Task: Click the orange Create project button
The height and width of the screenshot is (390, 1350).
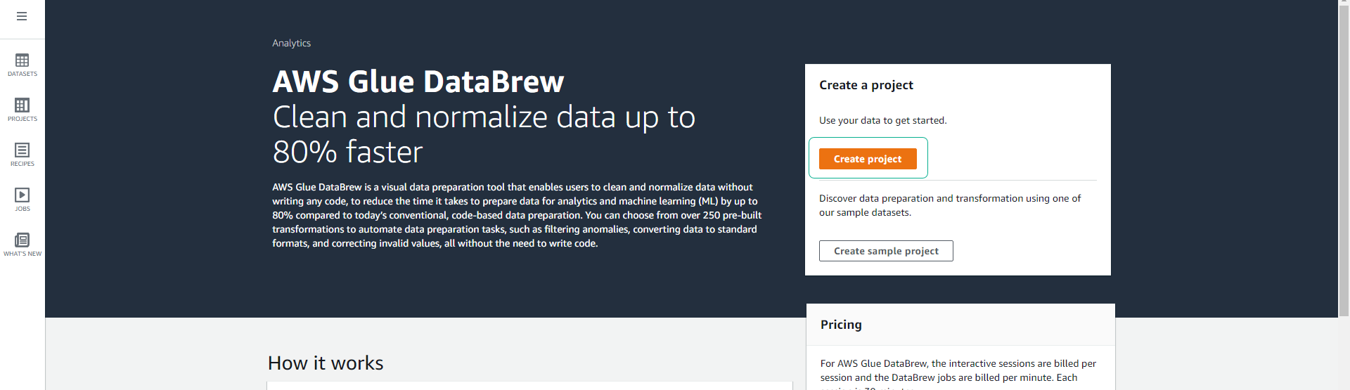Action: pyautogui.click(x=868, y=159)
